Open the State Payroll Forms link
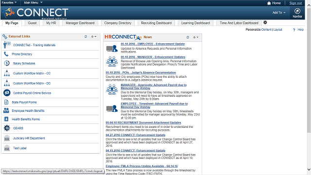311x175 pixels. coord(24,103)
